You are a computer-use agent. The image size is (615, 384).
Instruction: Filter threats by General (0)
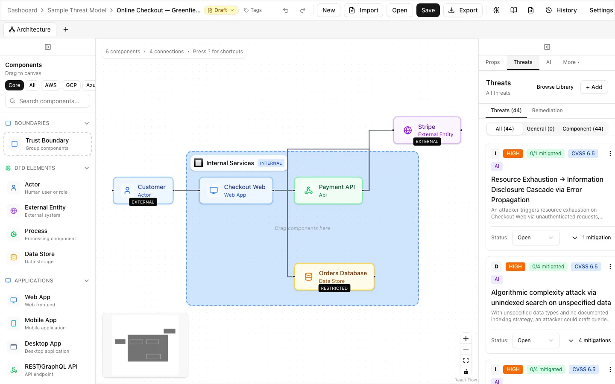click(x=541, y=129)
